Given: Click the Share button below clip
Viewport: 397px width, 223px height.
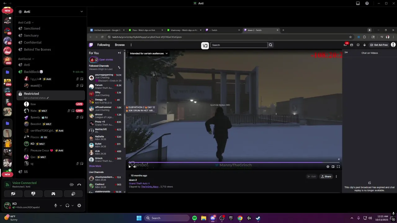Looking at the screenshot, I should [326, 177].
